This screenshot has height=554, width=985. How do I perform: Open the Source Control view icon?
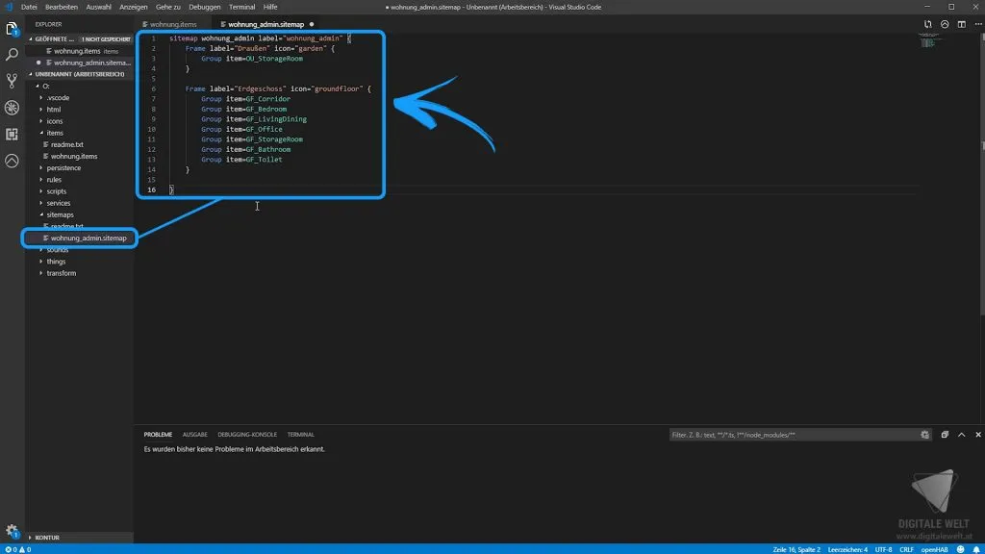[12, 81]
